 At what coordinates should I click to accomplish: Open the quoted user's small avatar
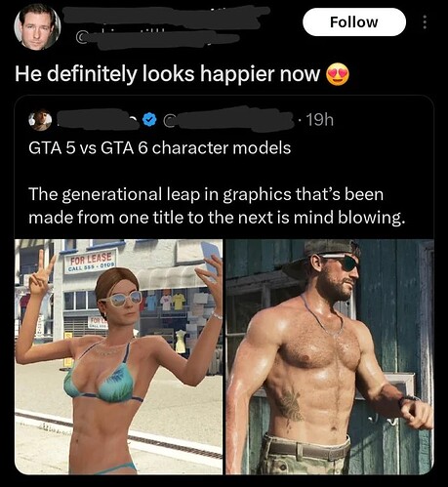click(x=40, y=121)
